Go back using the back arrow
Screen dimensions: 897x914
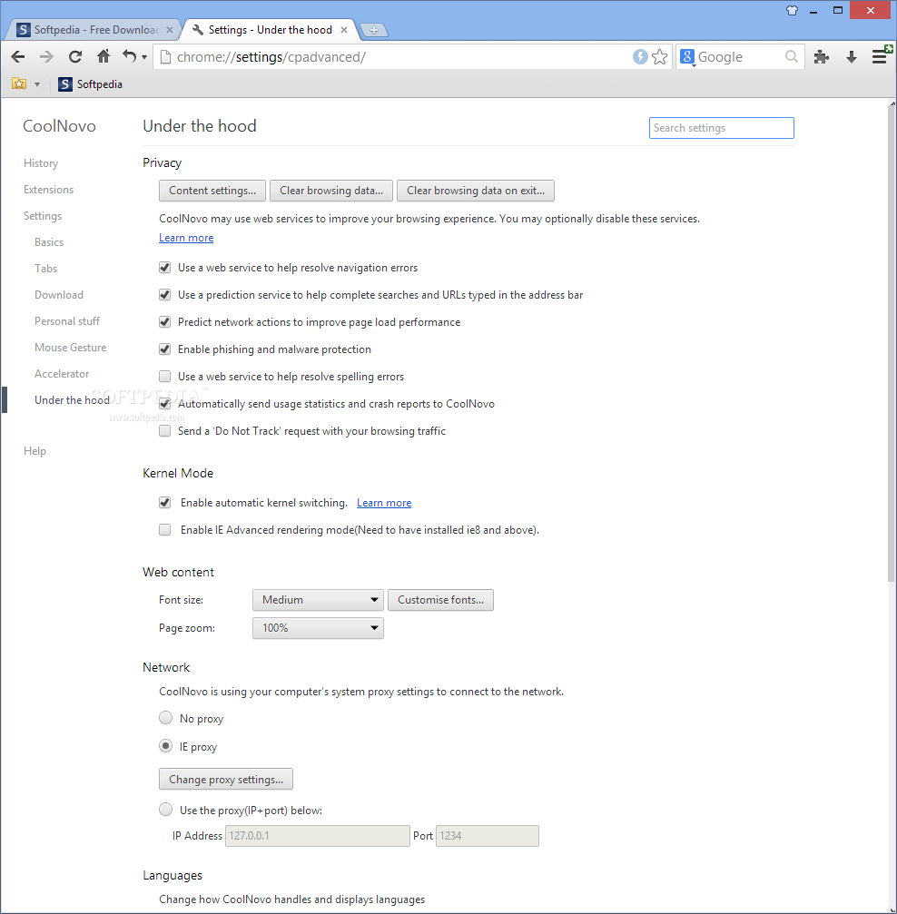[18, 56]
